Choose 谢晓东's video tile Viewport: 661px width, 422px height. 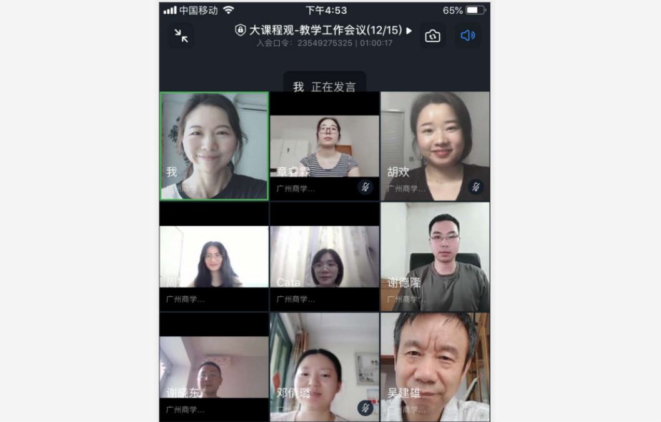pyautogui.click(x=214, y=367)
